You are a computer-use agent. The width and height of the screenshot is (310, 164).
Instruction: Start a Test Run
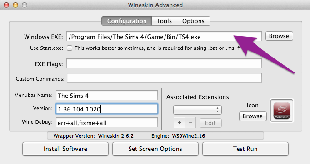(245, 149)
